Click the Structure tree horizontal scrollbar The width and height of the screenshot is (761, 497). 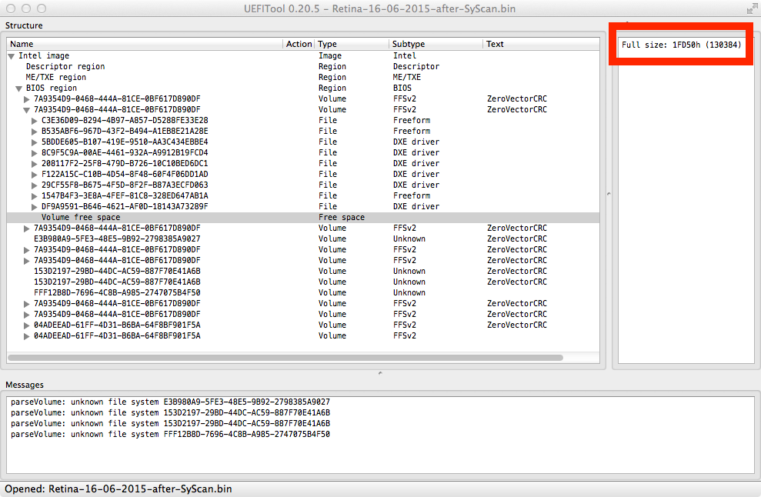coord(285,358)
